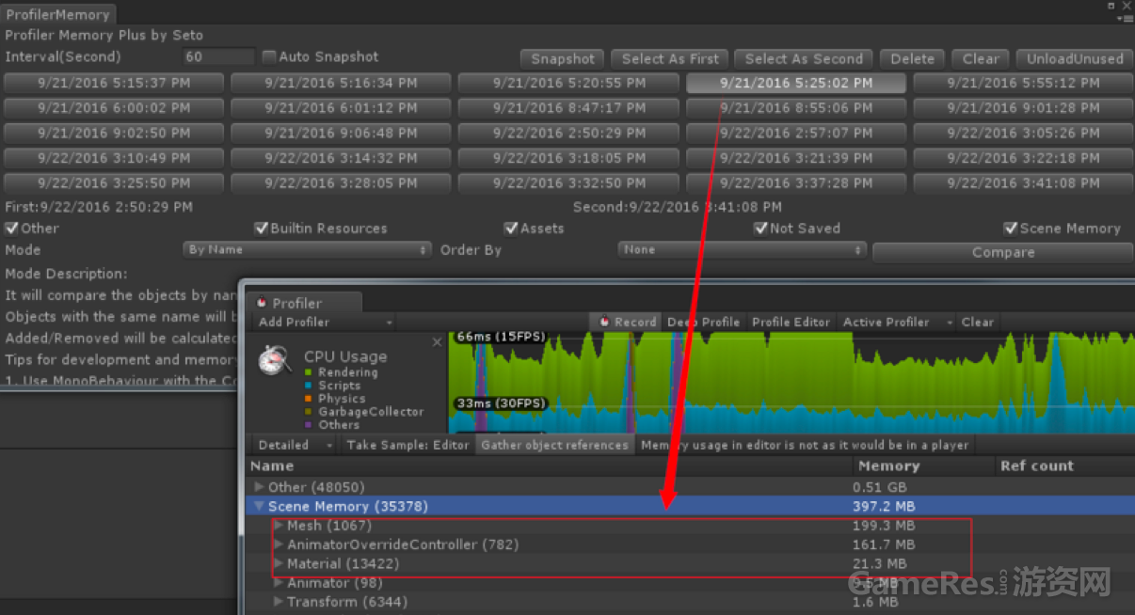Click Gather object references button
This screenshot has height=615, width=1135.
click(554, 445)
